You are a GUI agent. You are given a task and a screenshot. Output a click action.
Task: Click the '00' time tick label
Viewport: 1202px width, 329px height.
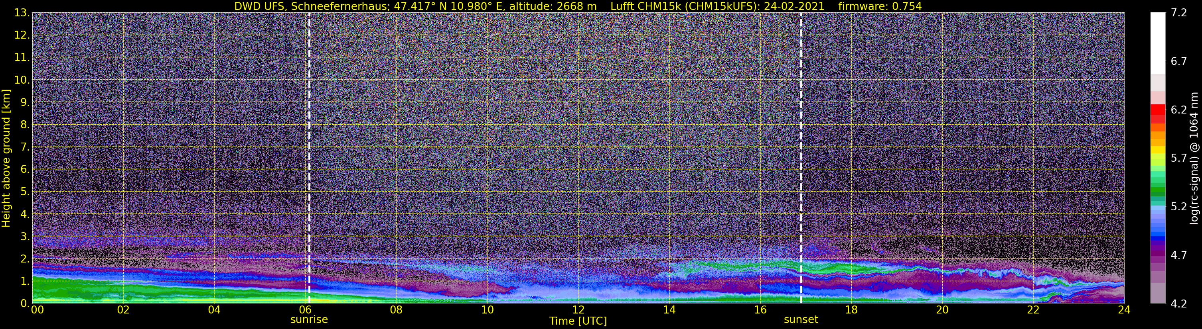[38, 310]
